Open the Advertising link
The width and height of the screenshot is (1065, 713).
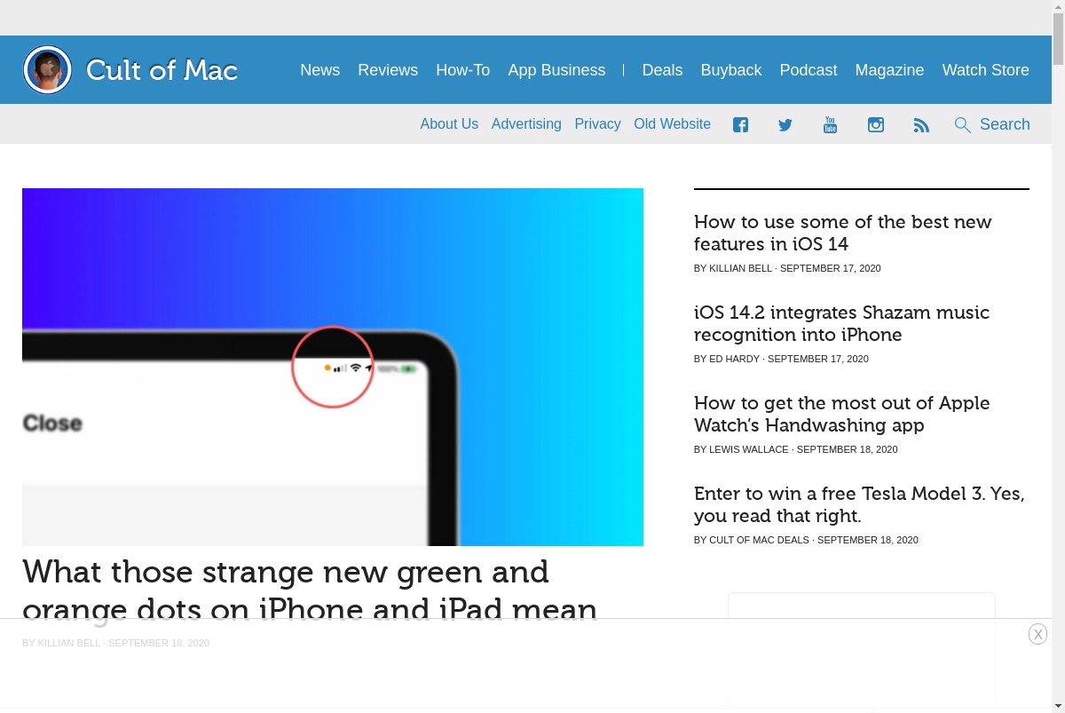click(x=526, y=124)
